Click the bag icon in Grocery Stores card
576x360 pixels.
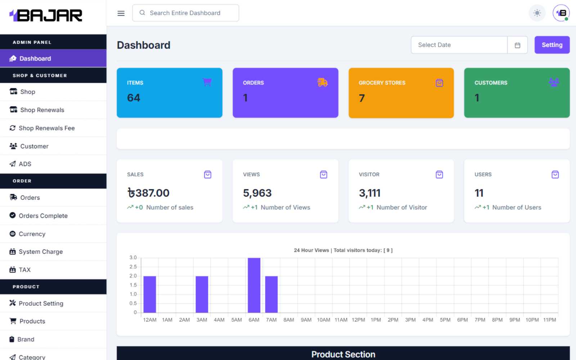(x=439, y=83)
